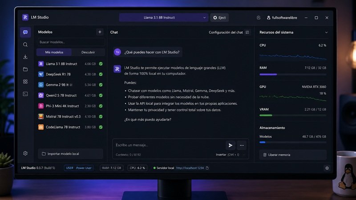Click the Almacenamiento heading
The width and height of the screenshot is (356, 200).
[272, 128]
